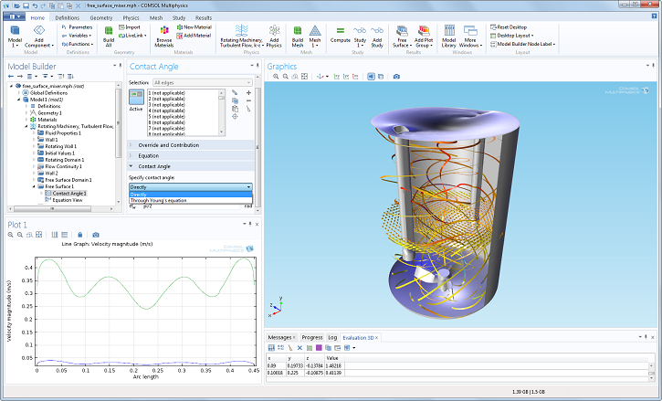Switch to the Messages tab
Viewport: 662px width, 401px height.
pos(281,337)
